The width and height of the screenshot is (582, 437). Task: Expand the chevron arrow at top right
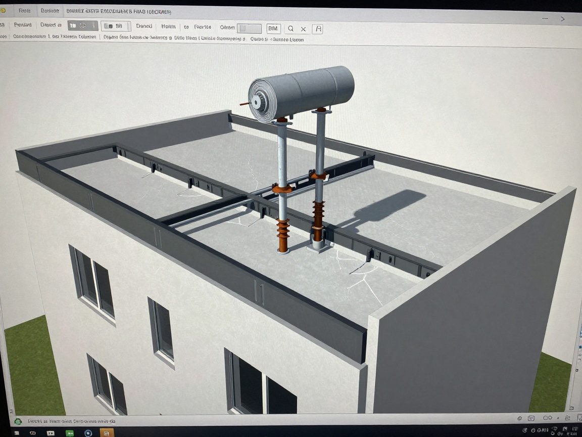[563, 19]
